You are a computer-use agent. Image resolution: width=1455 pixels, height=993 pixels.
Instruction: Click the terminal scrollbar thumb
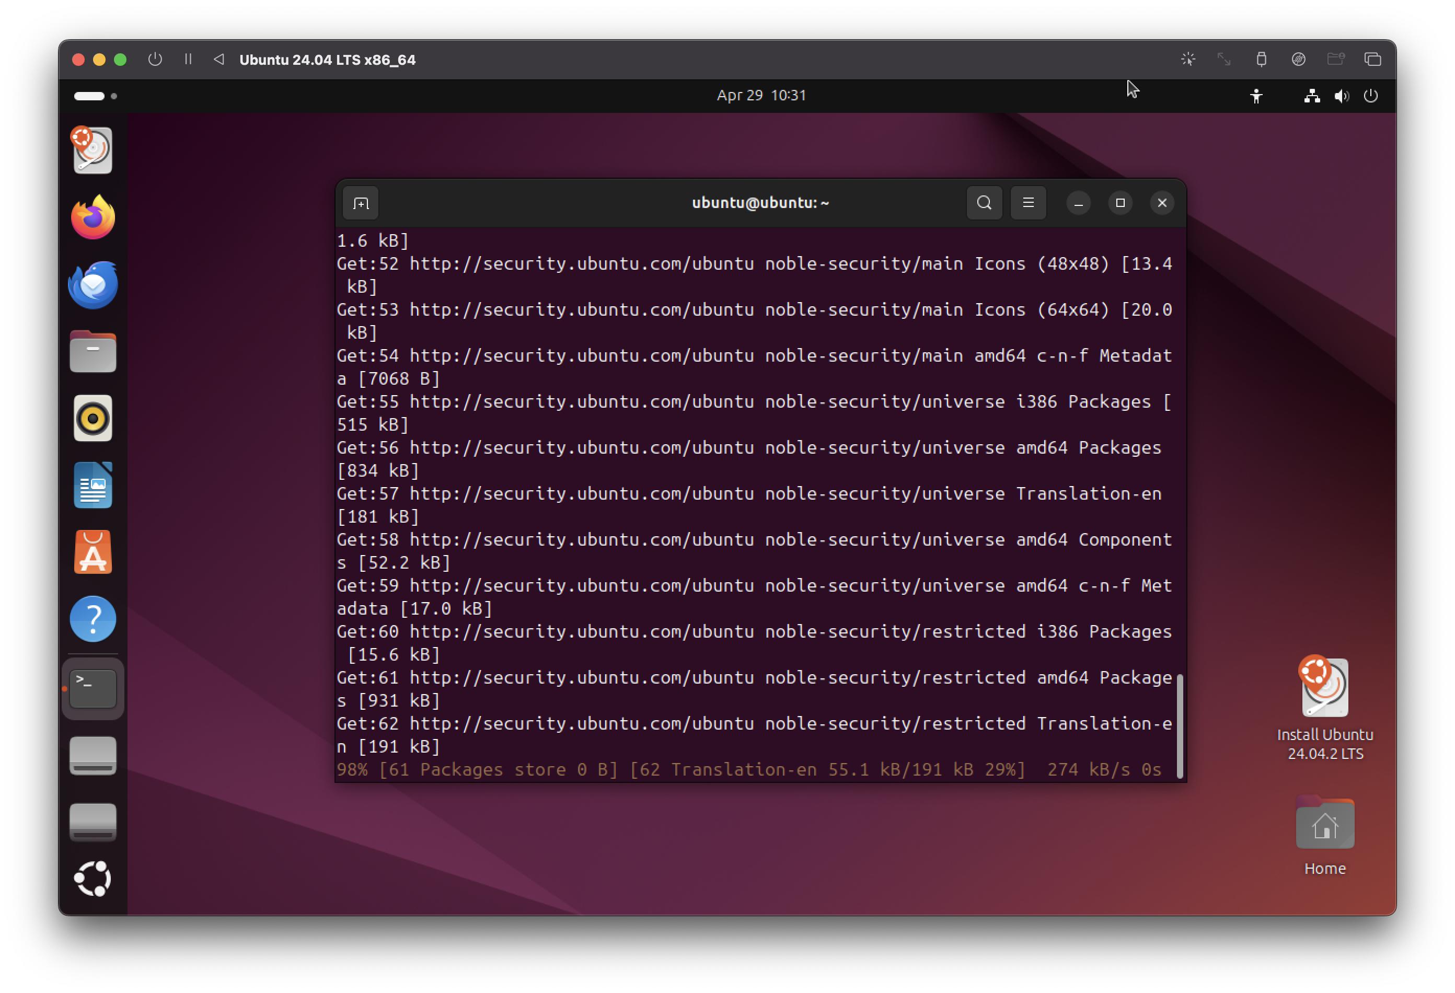(1180, 726)
